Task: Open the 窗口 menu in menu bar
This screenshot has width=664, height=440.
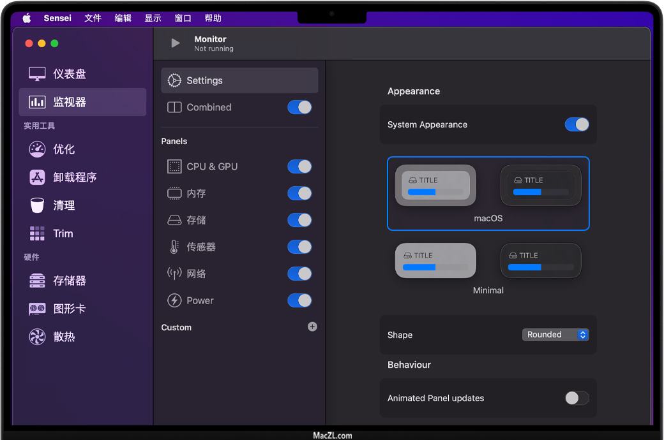Action: [x=183, y=18]
